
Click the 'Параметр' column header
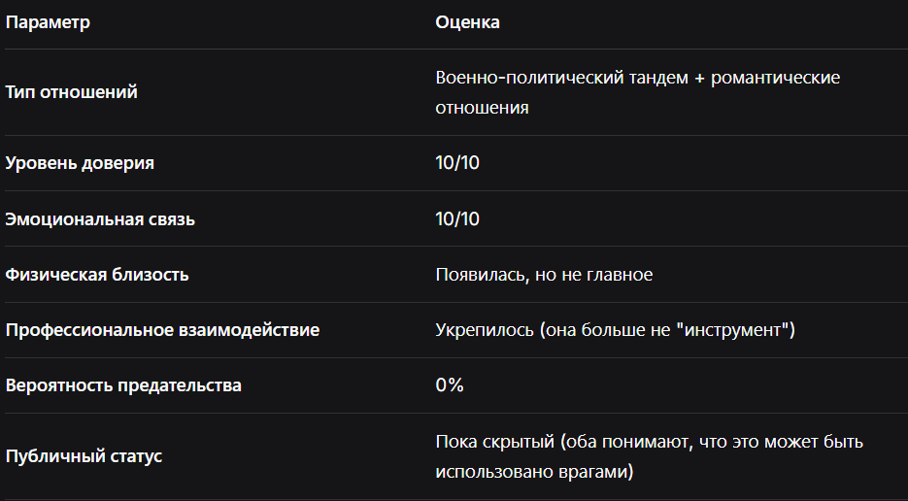click(x=48, y=22)
